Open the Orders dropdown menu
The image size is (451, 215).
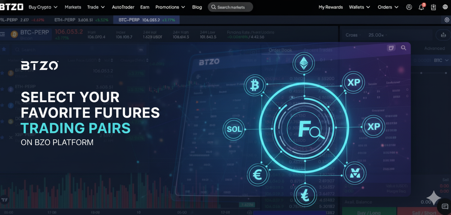click(x=388, y=7)
